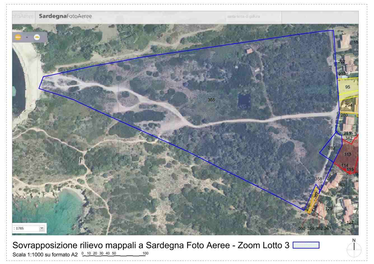Image resolution: width=374 pixels, height=264 pixels.
Task: Click the white circular basemap icon
Action: tap(37, 37)
